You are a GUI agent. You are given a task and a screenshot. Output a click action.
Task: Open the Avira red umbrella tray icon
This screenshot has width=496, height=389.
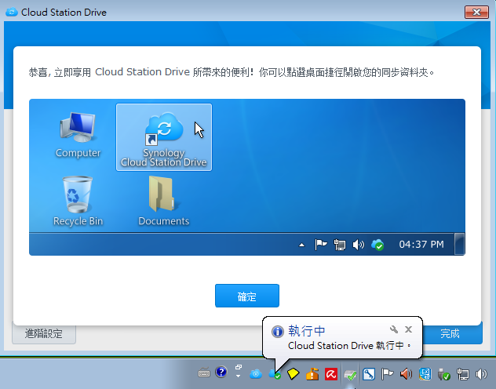click(x=331, y=374)
